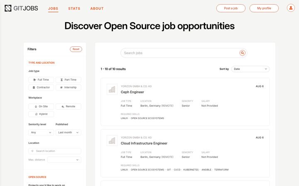This screenshot has width=299, height=186.
Task: Reset all filters
Action: click(x=76, y=49)
